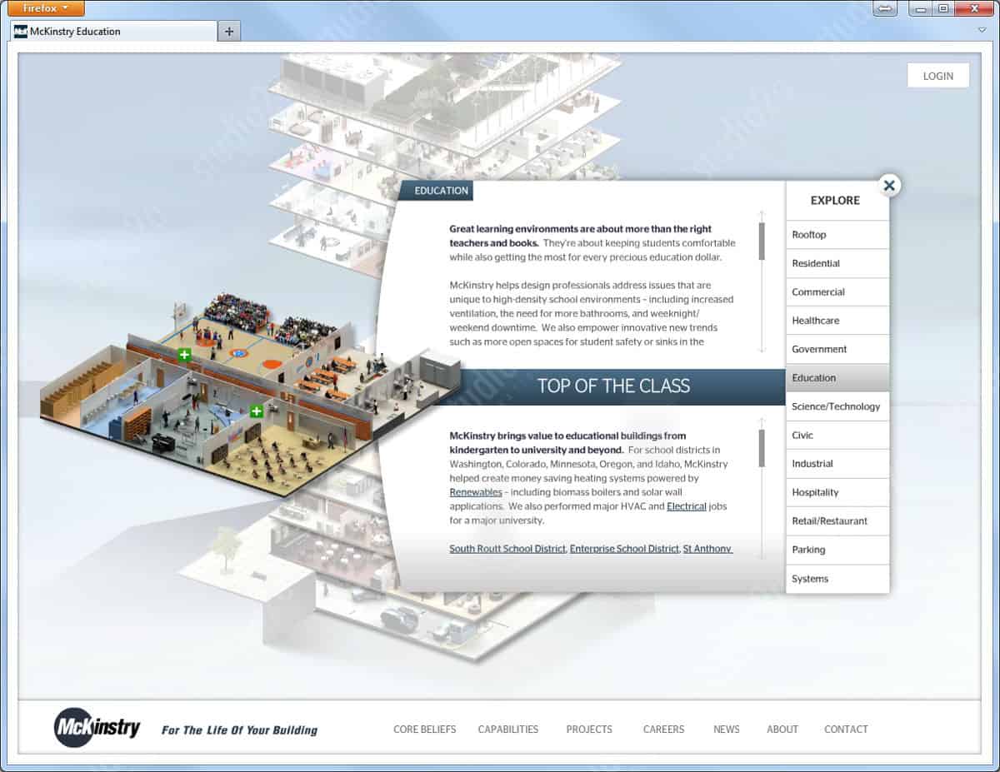Select Residential in the Explore list
1000x772 pixels.
pyautogui.click(x=837, y=263)
